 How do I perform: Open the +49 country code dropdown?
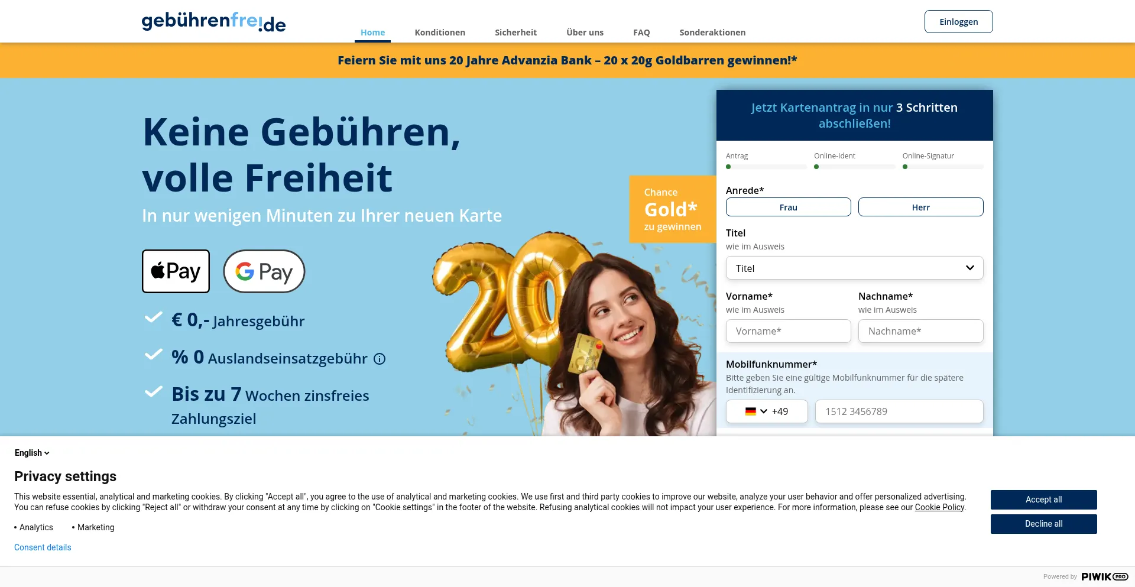pyautogui.click(x=767, y=411)
